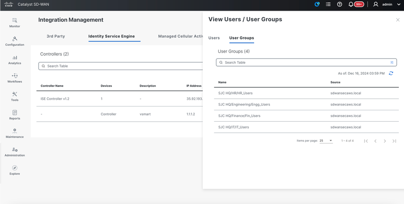
Task: Refresh the User Groups table
Action: click(391, 73)
